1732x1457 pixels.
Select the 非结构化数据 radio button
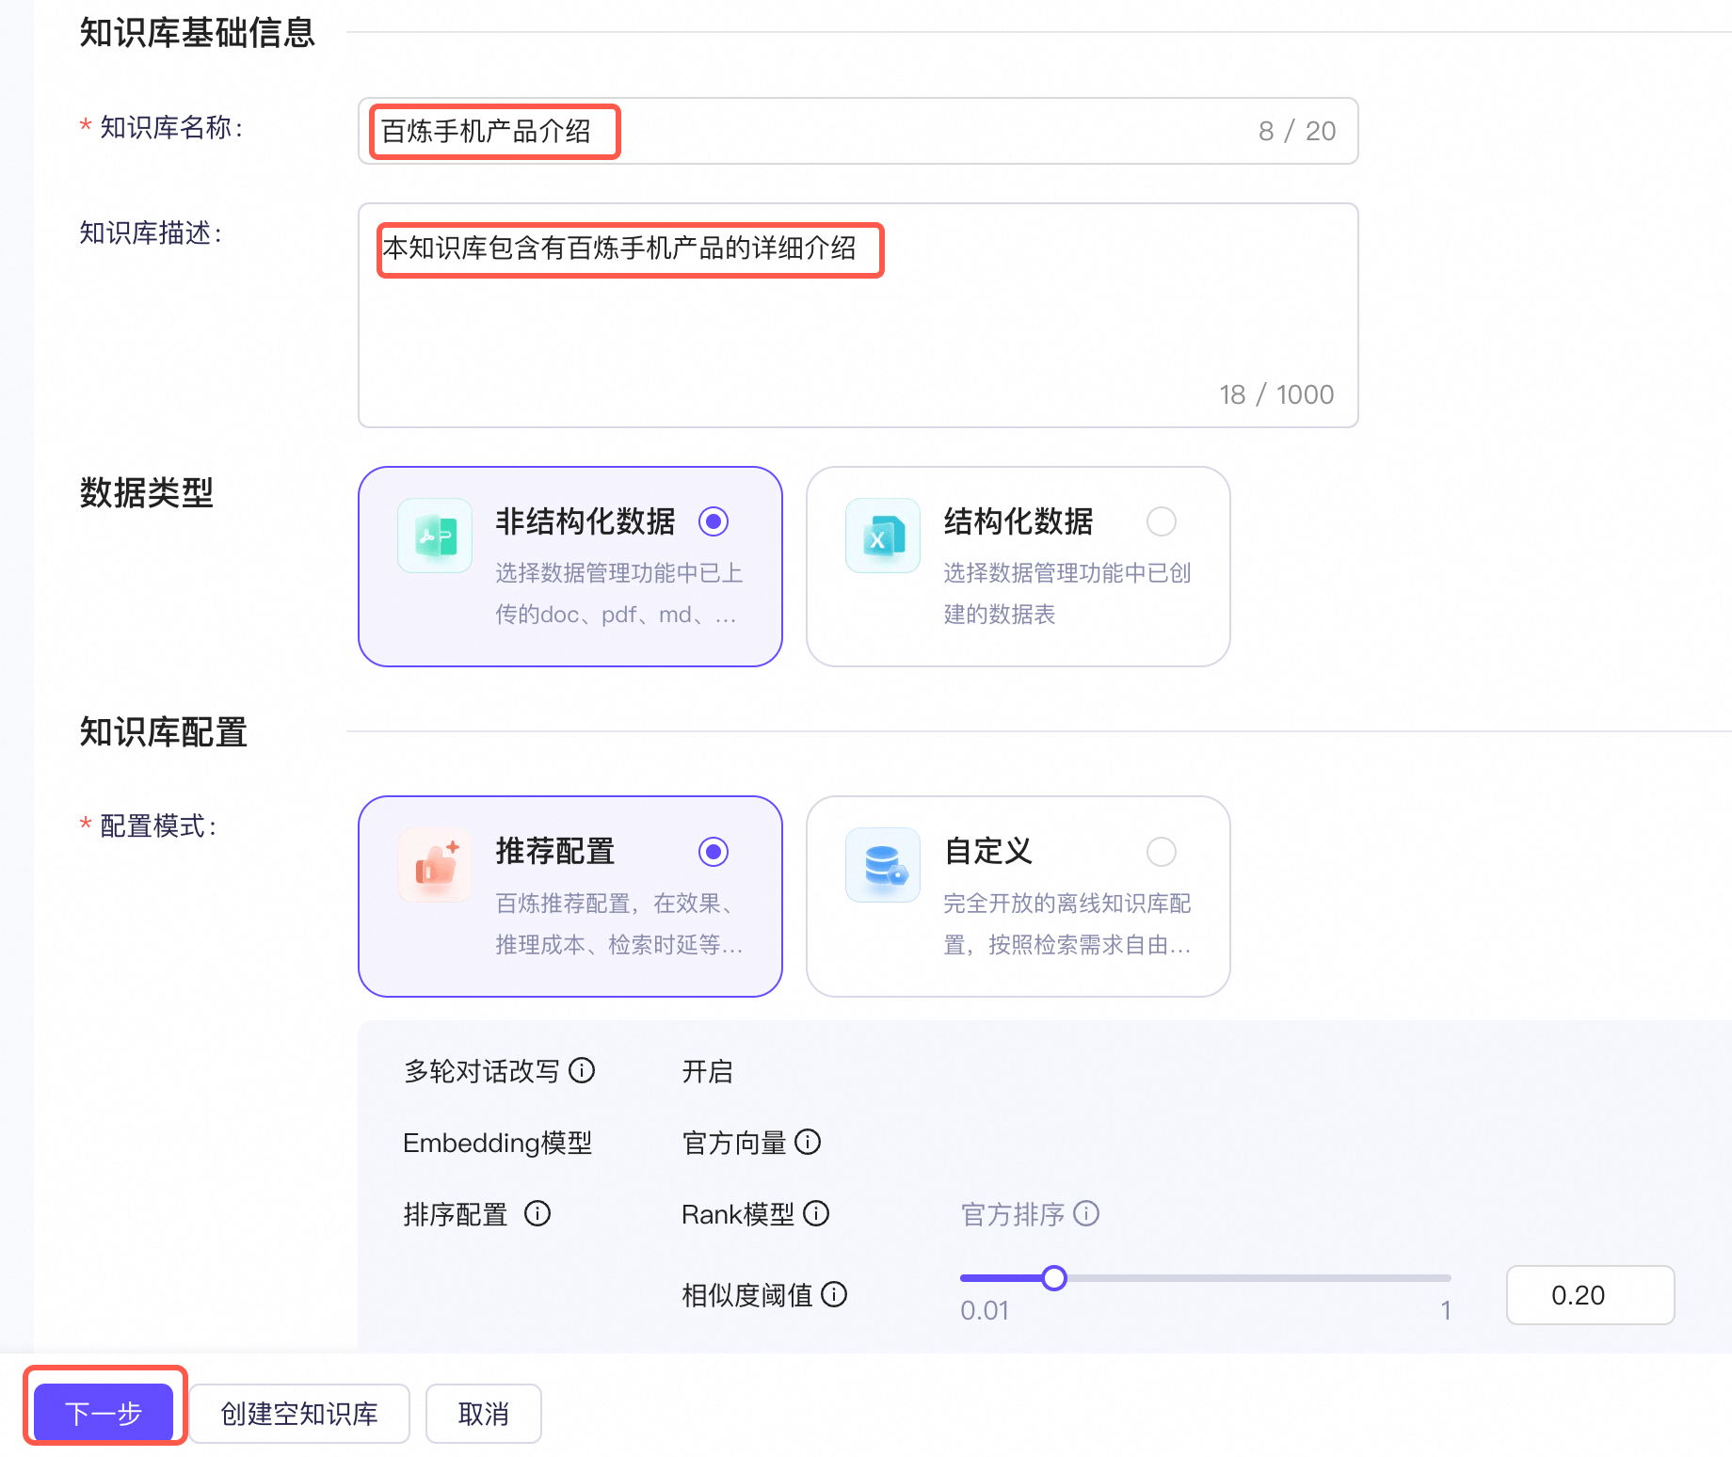pyautogui.click(x=714, y=521)
